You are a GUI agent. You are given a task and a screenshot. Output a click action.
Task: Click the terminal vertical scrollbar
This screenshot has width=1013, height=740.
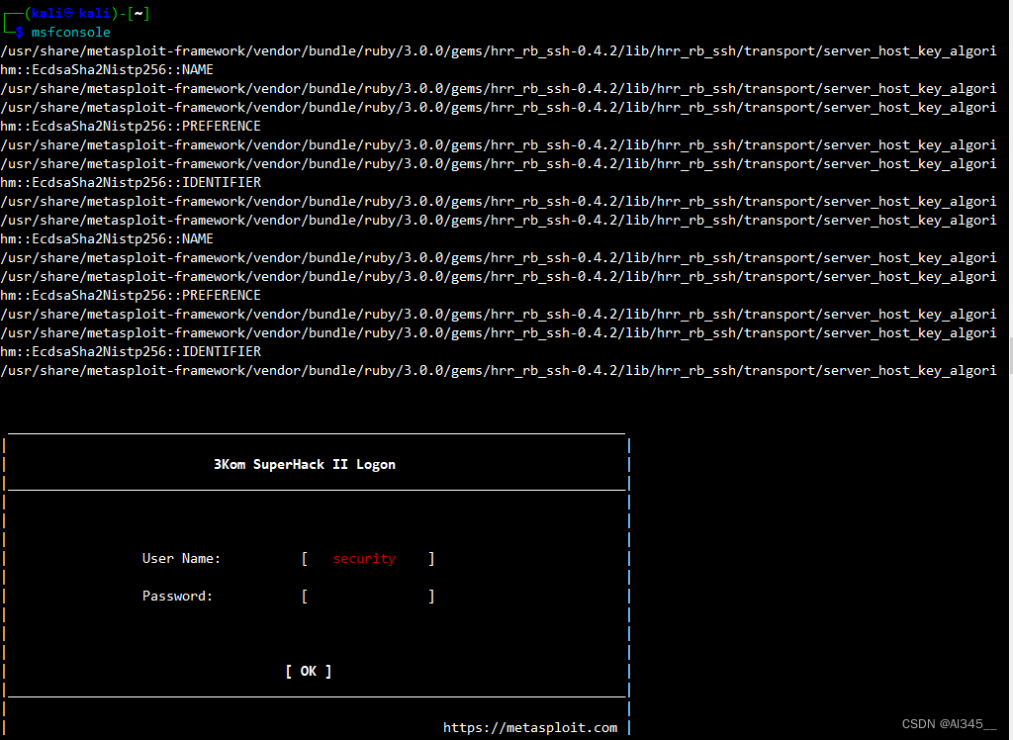click(x=1010, y=355)
